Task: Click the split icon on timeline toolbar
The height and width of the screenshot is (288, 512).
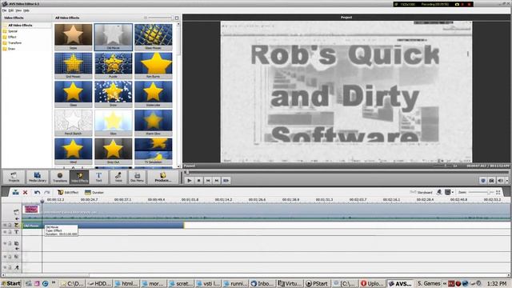Action: tap(15, 192)
